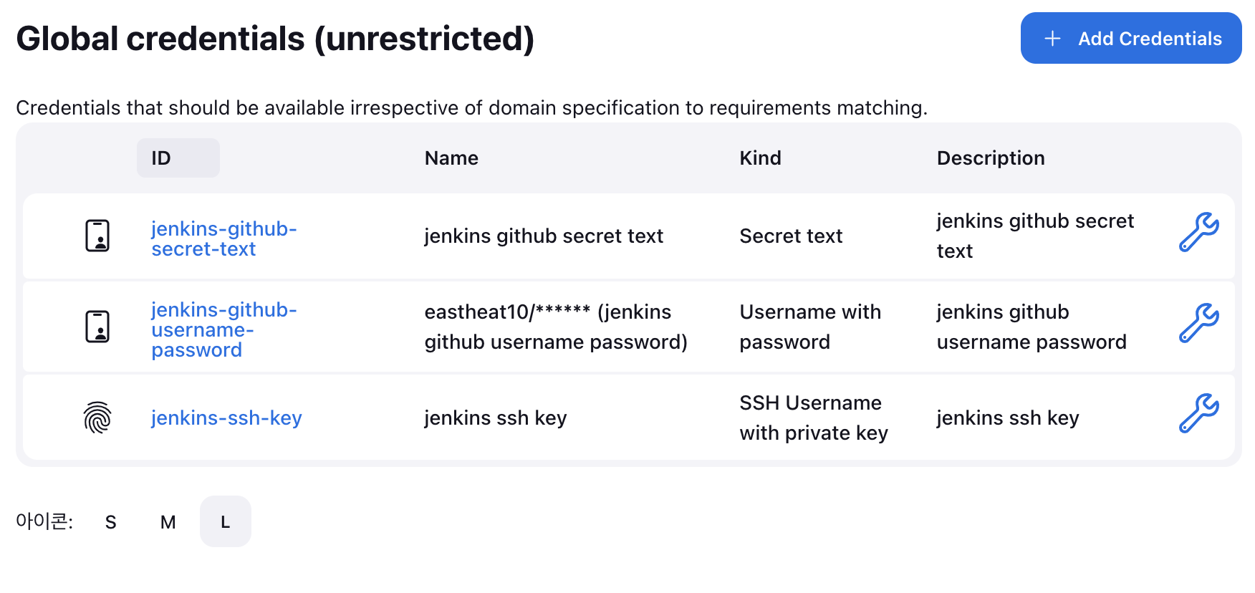
Task: Select large icon size L
Action: [x=226, y=522]
